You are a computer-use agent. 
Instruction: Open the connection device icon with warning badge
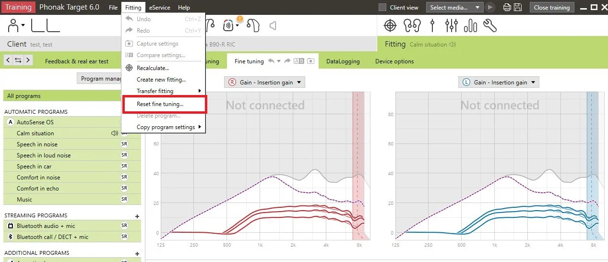click(229, 25)
